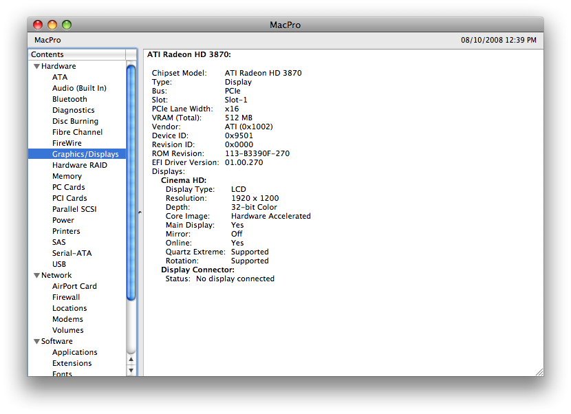Click the blue sidebar scrollbar thumb
Image resolution: width=571 pixels, height=414 pixels.
(131, 182)
